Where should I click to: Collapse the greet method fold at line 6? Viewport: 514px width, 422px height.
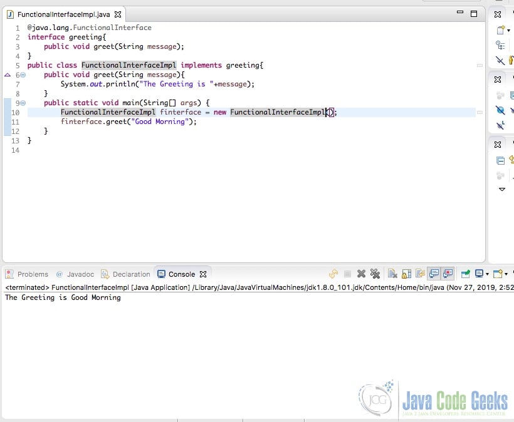23,75
